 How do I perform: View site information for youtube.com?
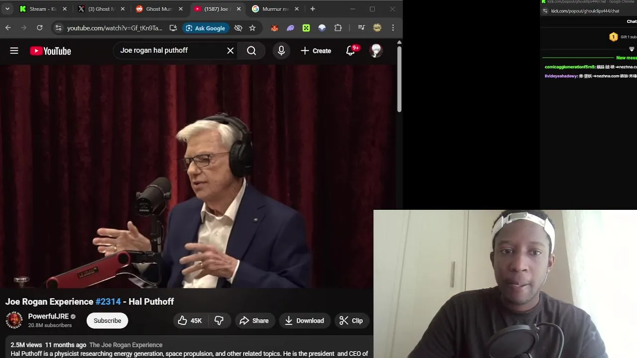point(58,28)
